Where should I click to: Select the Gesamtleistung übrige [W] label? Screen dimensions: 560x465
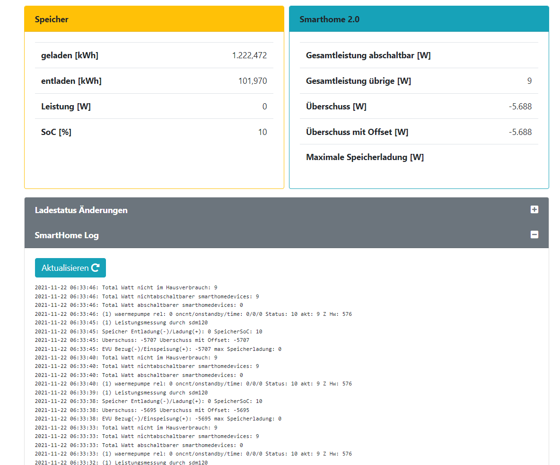(x=358, y=81)
